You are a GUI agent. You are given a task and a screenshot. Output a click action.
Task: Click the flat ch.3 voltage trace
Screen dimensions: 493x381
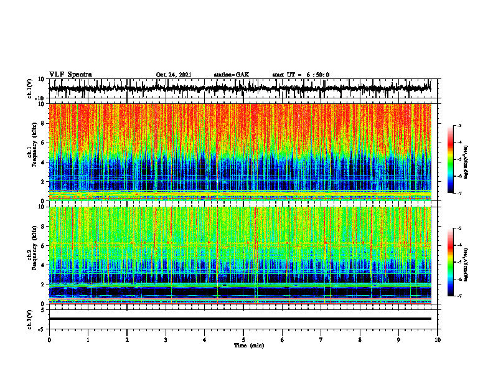240,319
